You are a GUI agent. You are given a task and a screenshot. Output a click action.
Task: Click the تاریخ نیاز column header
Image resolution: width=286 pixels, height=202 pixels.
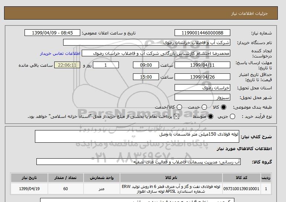pos(29,178)
